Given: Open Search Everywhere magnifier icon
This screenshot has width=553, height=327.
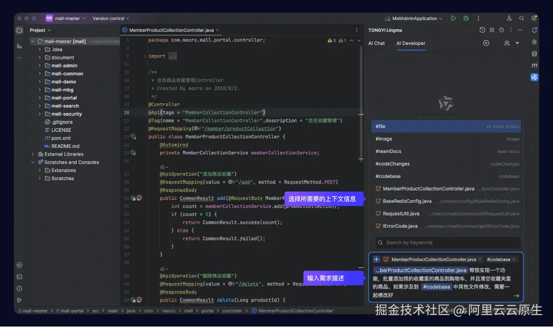Looking at the screenshot, I should pyautogui.click(x=521, y=18).
